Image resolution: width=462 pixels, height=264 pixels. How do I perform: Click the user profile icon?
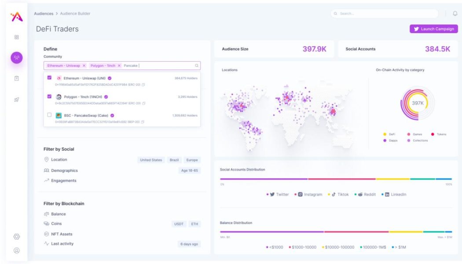tap(17, 250)
